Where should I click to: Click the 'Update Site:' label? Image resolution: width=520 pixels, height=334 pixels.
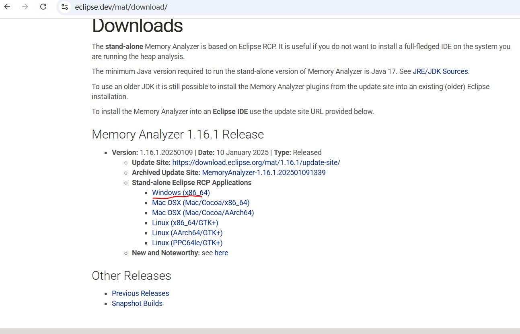(x=151, y=163)
